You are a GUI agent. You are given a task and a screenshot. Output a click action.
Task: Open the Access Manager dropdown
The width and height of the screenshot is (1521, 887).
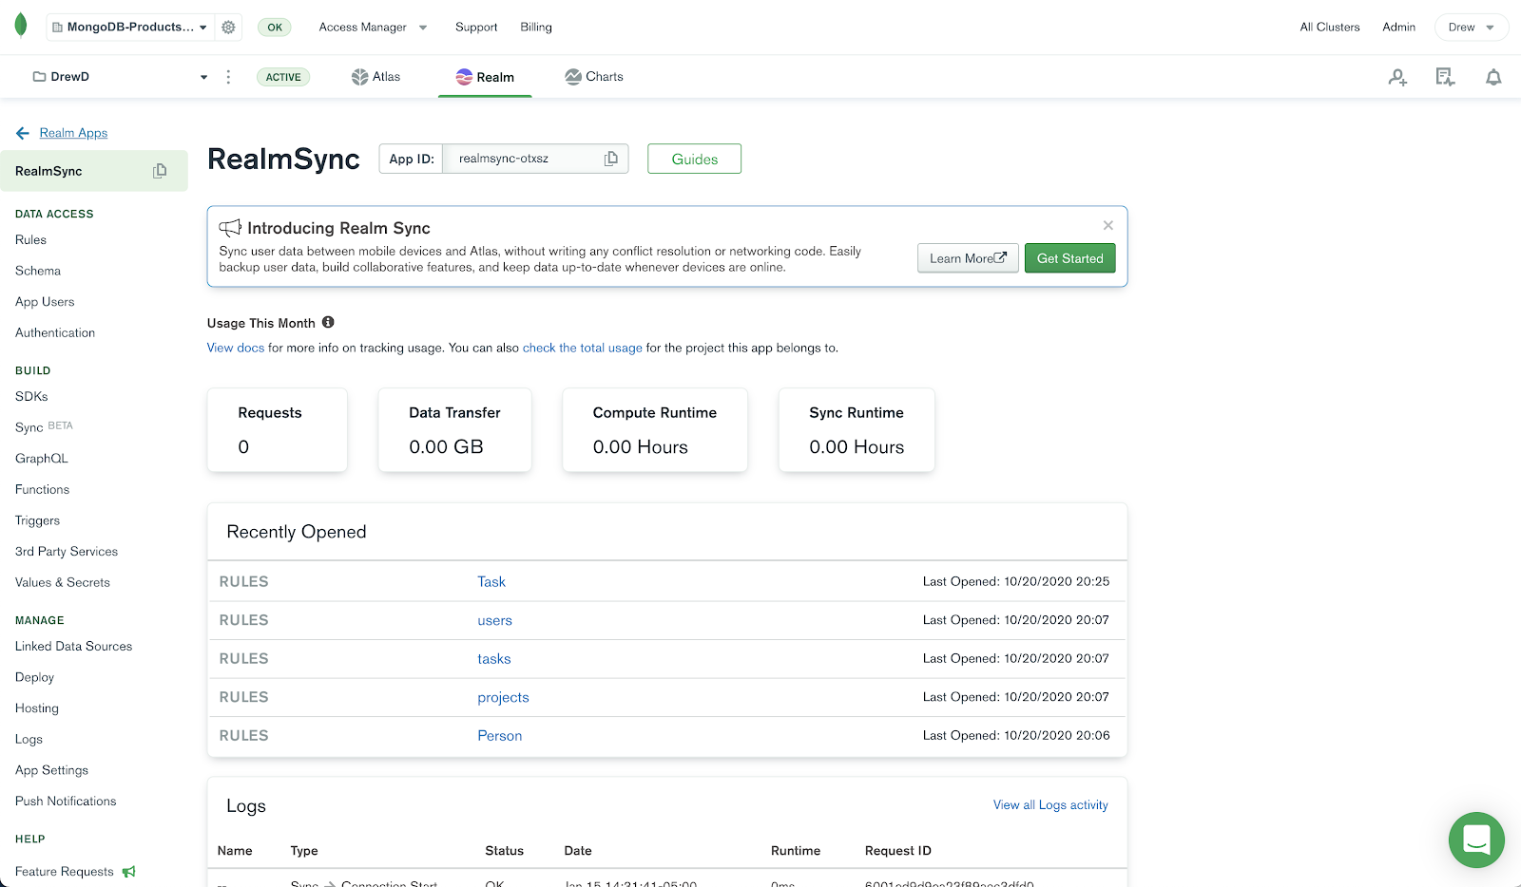click(373, 28)
